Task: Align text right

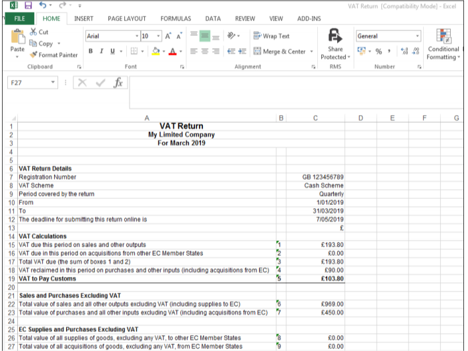Action: coord(215,52)
